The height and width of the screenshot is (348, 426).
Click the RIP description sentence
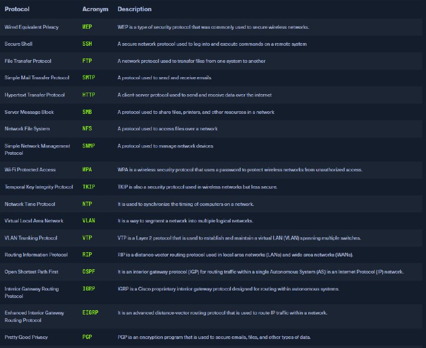click(235, 255)
